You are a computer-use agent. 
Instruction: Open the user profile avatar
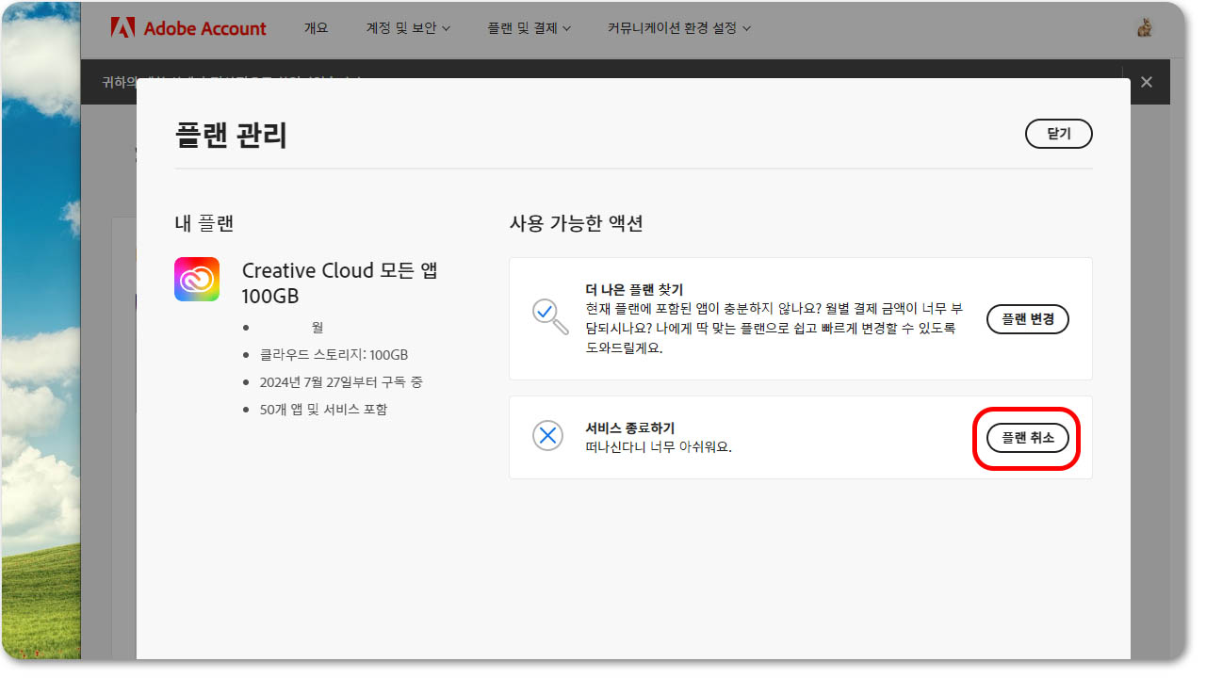click(x=1145, y=28)
